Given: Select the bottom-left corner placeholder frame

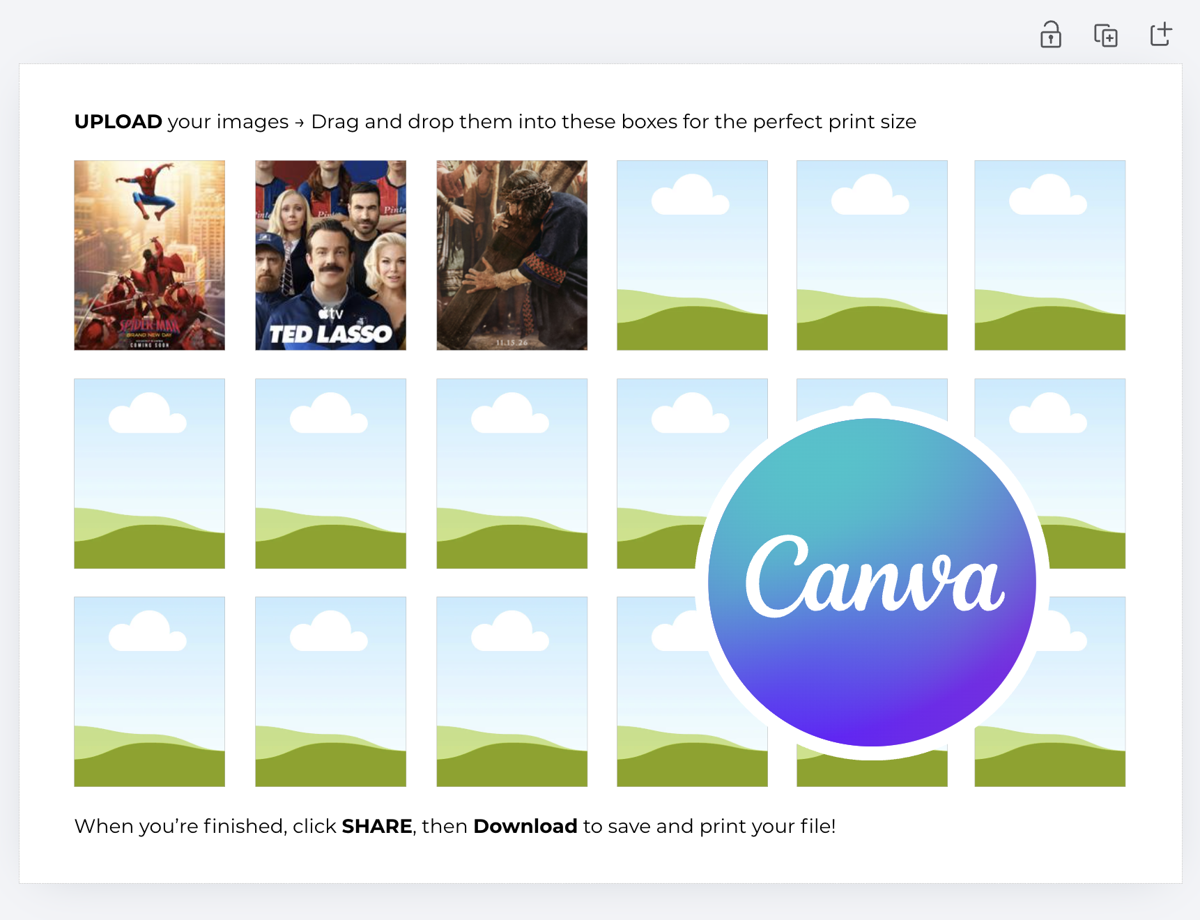Looking at the screenshot, I should point(150,691).
